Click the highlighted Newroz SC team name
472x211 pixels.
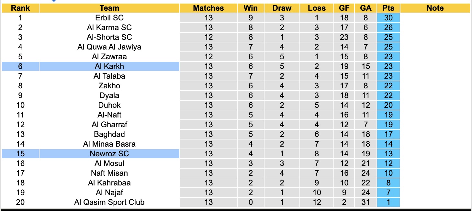(109, 154)
